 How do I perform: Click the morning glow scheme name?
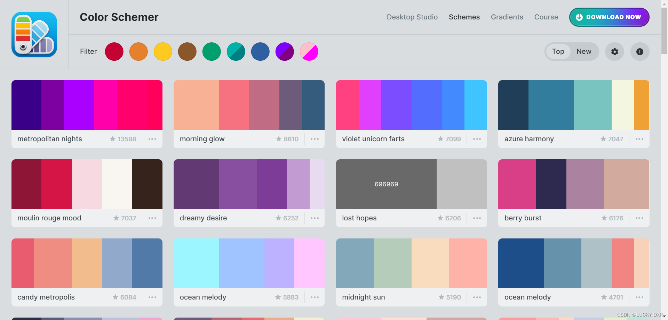click(x=202, y=139)
